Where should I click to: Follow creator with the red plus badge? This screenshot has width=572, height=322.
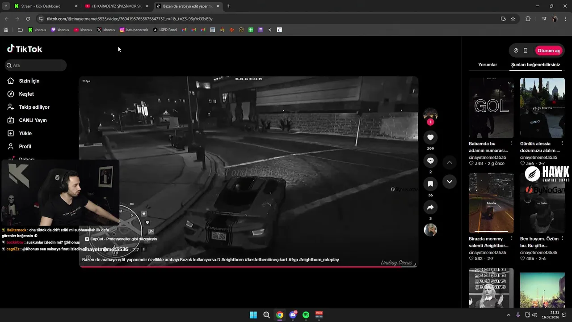pyautogui.click(x=430, y=122)
